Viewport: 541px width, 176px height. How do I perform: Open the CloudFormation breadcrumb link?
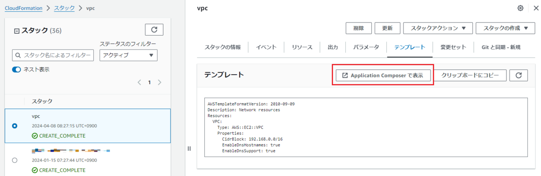click(24, 8)
